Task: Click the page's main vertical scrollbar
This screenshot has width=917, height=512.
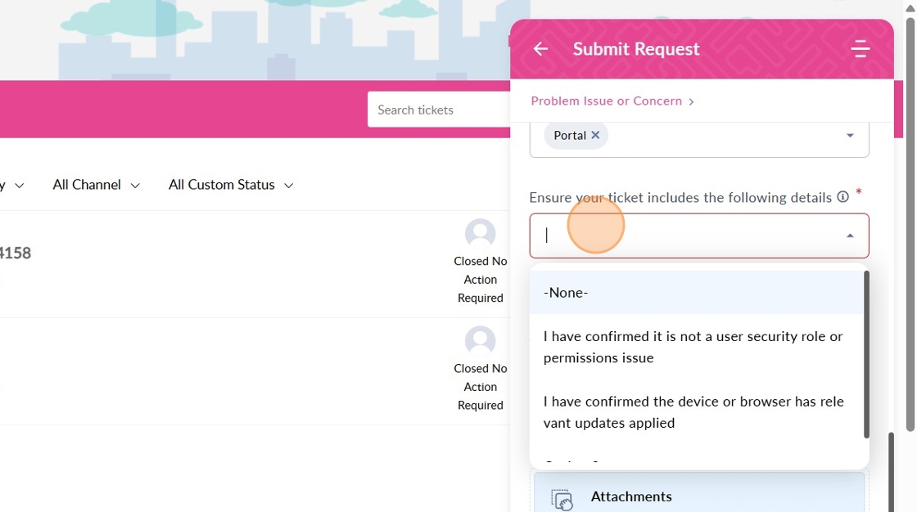Action: 910,221
